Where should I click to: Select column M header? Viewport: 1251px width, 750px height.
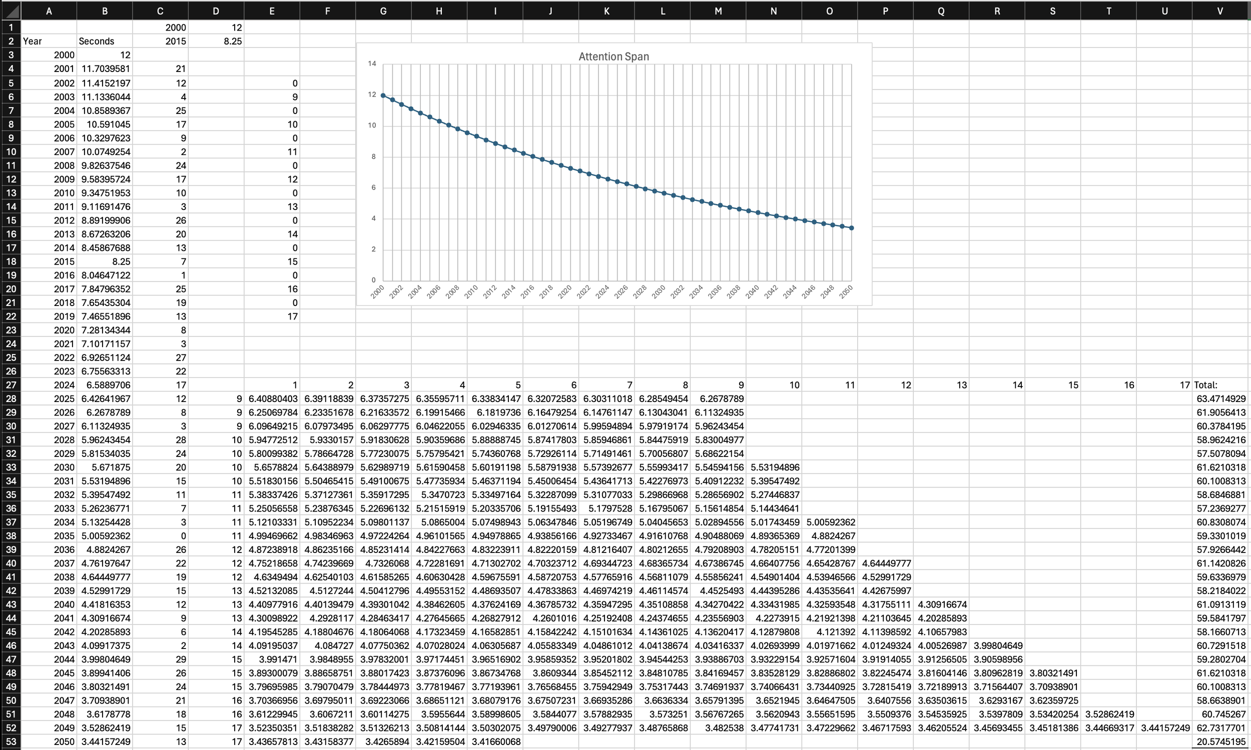[x=718, y=10]
